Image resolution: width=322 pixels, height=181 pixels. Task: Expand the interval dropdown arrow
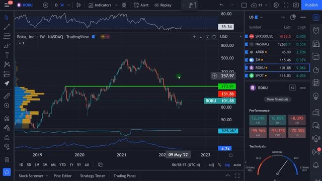(68, 5)
